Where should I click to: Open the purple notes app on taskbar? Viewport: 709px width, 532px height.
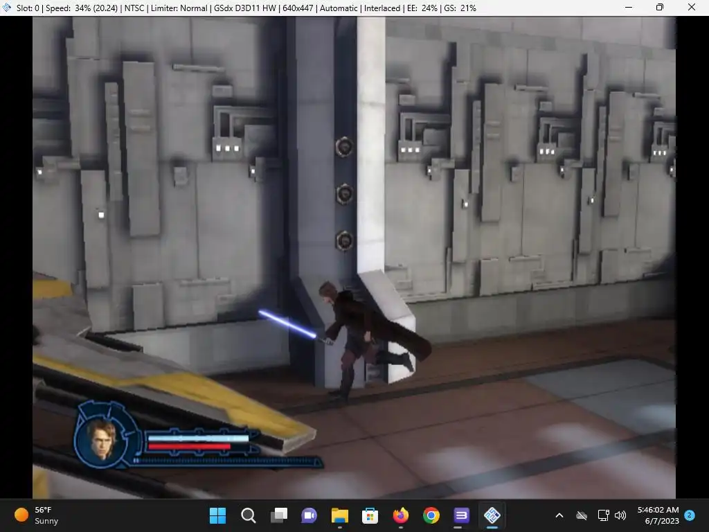(461, 515)
